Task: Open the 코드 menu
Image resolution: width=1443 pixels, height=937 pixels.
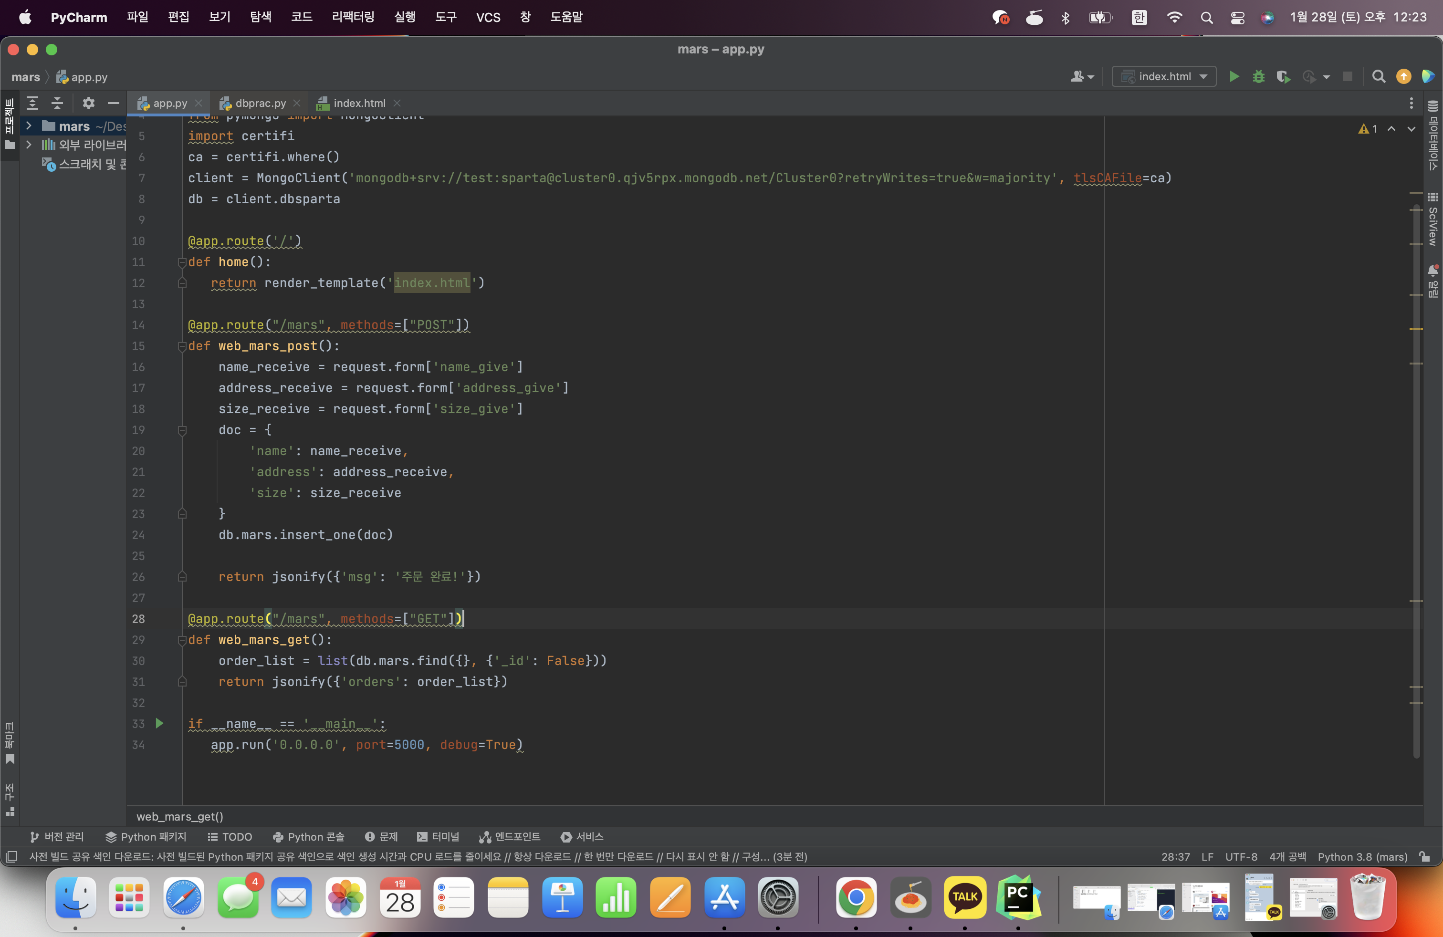Action: pos(302,17)
